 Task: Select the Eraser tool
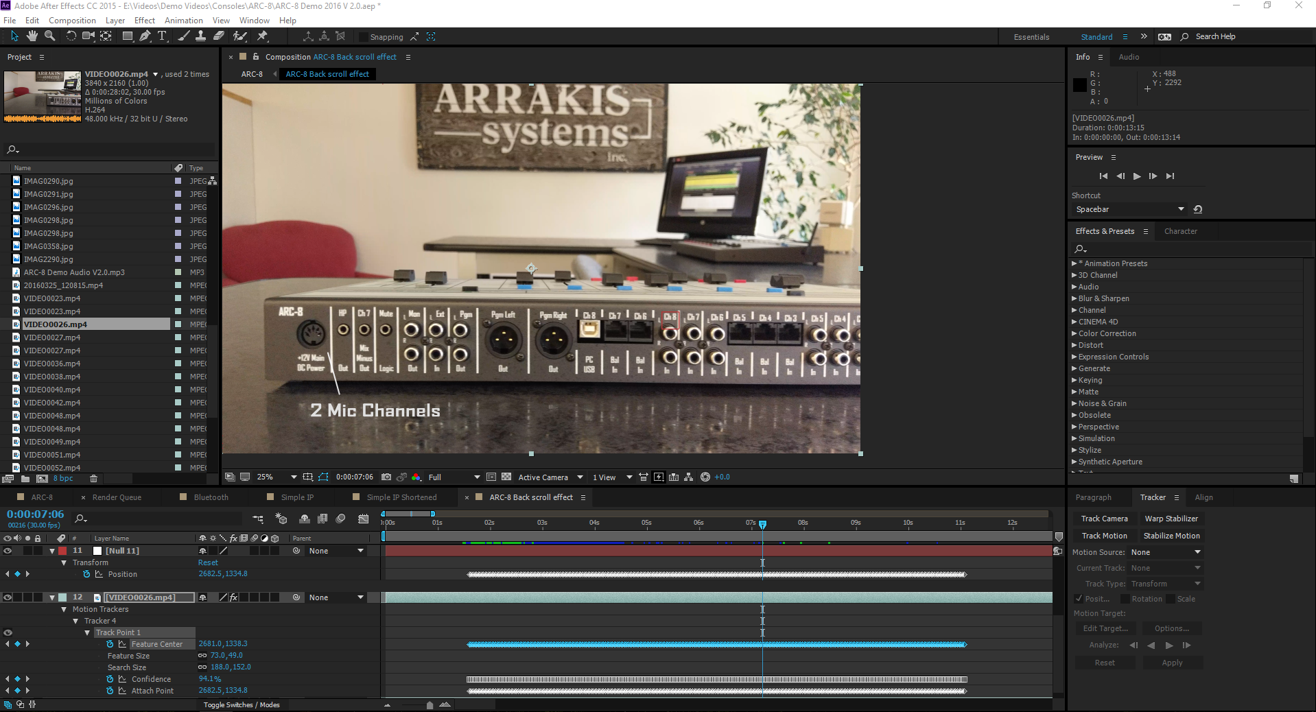(x=218, y=36)
